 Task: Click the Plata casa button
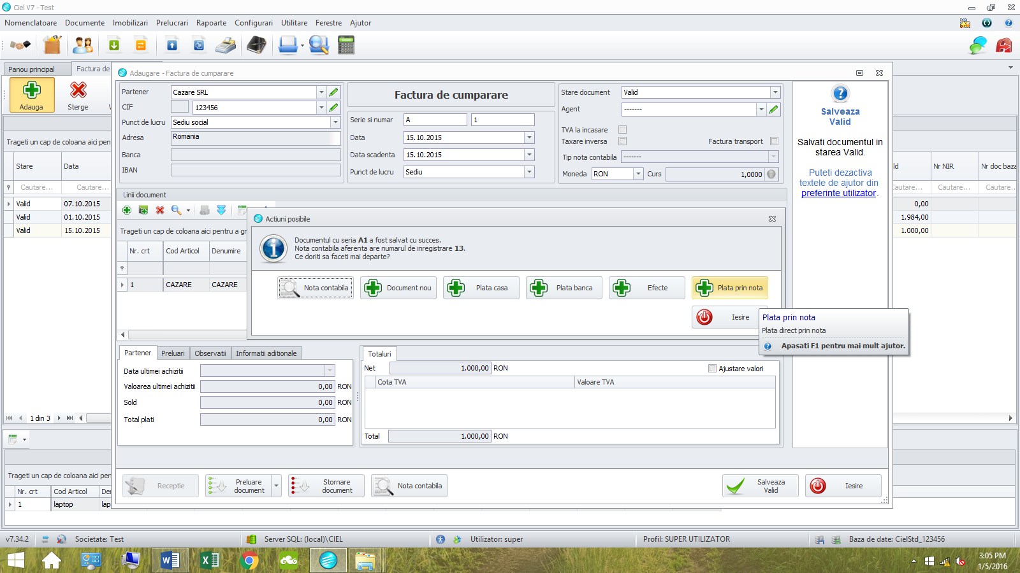[481, 288]
